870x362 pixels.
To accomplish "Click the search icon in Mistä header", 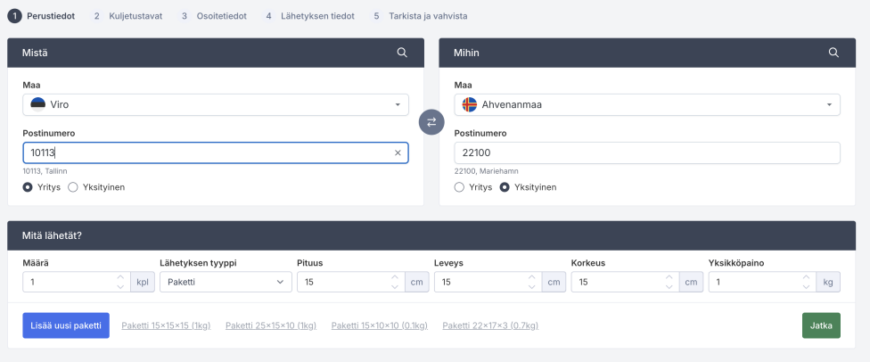I will pyautogui.click(x=402, y=53).
